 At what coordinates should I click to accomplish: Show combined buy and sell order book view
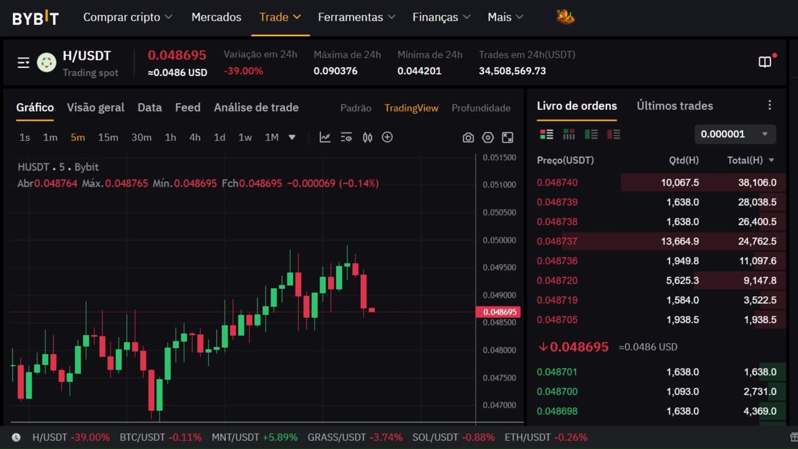point(546,134)
